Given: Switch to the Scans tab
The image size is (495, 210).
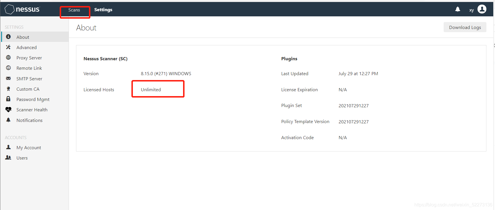Looking at the screenshot, I should click(x=74, y=10).
